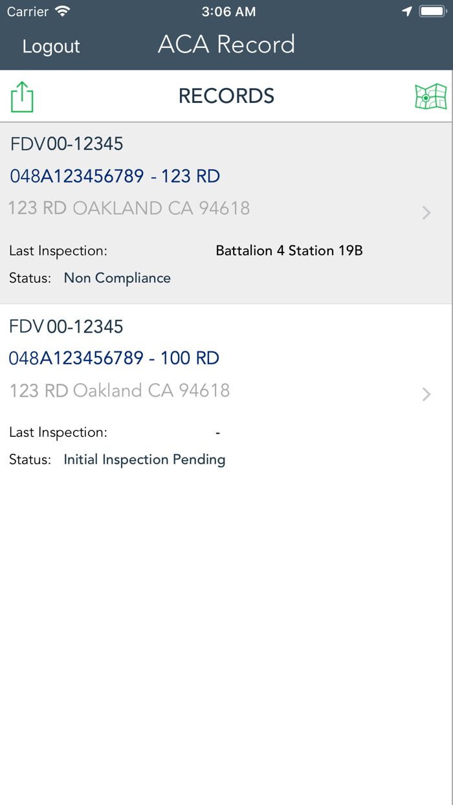
Task: Tap Logout in the navigation bar
Action: [50, 46]
